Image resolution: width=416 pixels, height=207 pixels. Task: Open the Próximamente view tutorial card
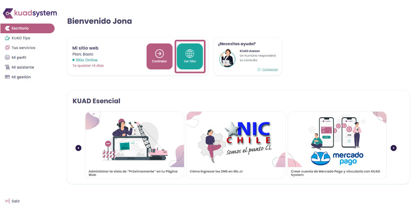tap(135, 145)
